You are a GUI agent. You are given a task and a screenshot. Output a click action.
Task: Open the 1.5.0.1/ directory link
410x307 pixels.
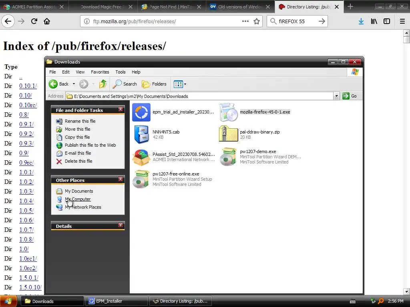coord(29,278)
